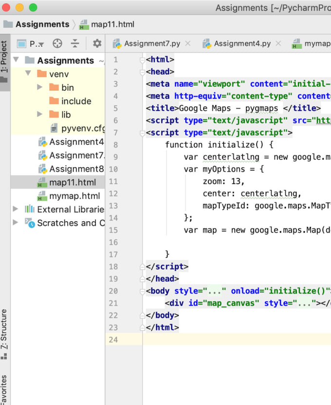Click line number 10 in gutter
The image size is (331, 405).
point(113,169)
